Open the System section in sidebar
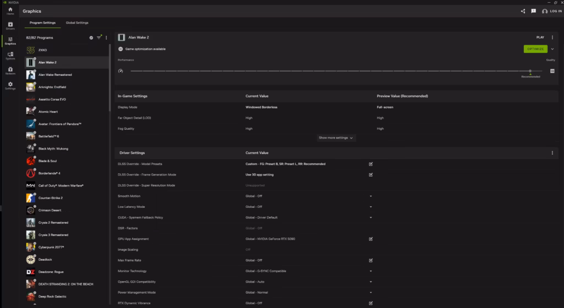 click(10, 56)
